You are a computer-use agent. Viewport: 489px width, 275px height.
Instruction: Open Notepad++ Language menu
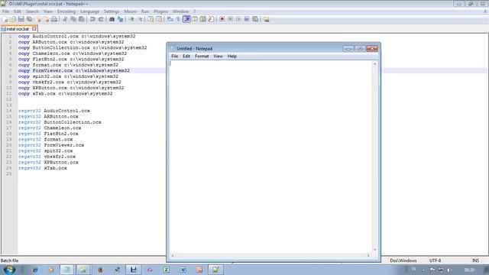89,11
